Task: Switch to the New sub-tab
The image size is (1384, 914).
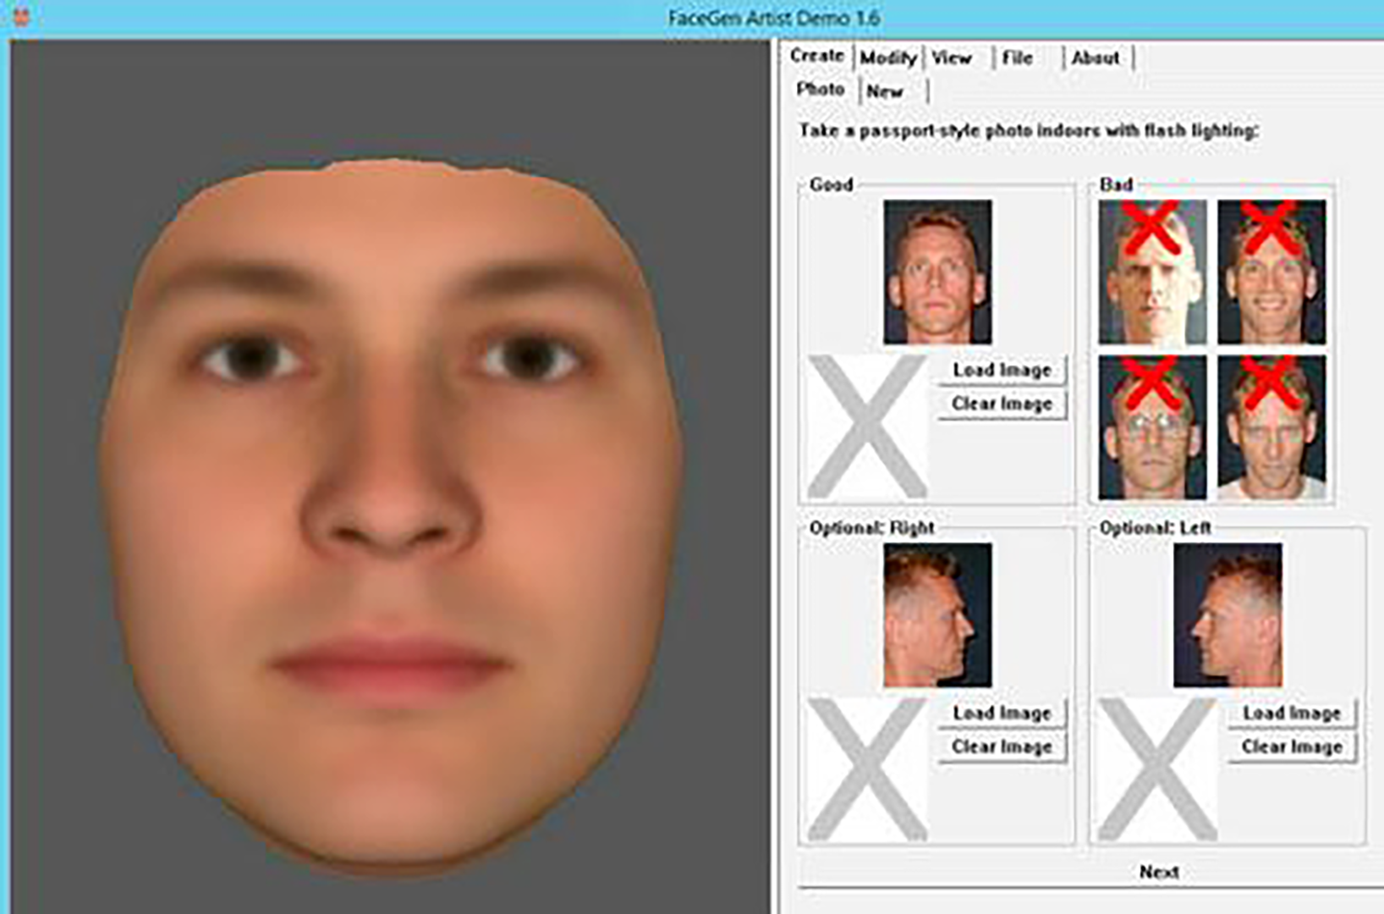Action: pos(885,90)
